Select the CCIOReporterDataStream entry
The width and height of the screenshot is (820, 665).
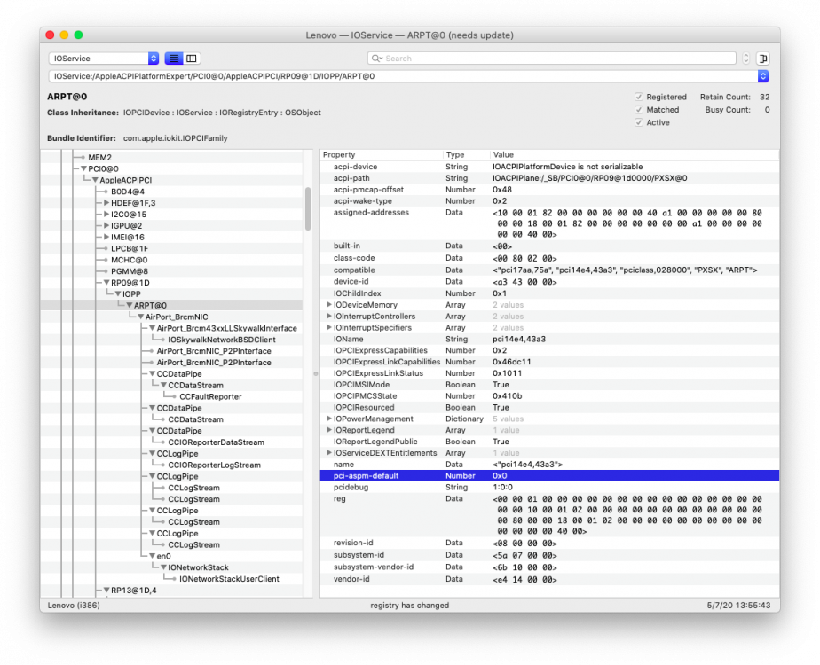point(216,442)
